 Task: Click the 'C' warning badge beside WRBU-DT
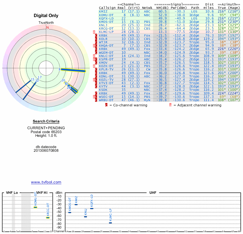[x=96, y=100]
